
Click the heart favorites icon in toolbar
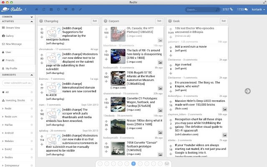[x=66, y=9]
